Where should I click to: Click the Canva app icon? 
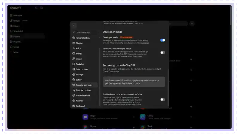click(143, 117)
